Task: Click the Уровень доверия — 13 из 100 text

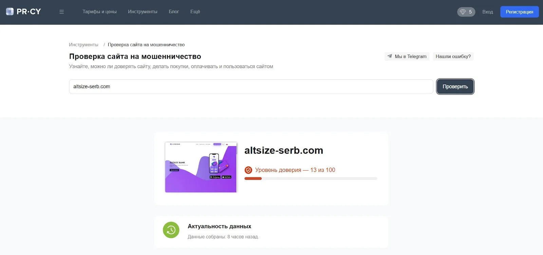Action: tap(295, 170)
